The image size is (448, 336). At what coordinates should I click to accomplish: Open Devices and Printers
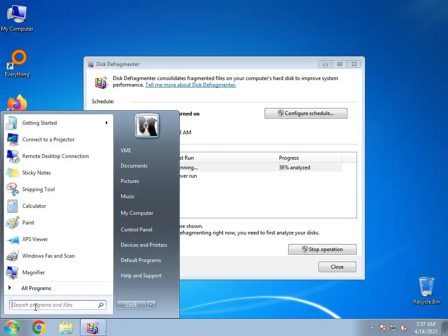[143, 245]
